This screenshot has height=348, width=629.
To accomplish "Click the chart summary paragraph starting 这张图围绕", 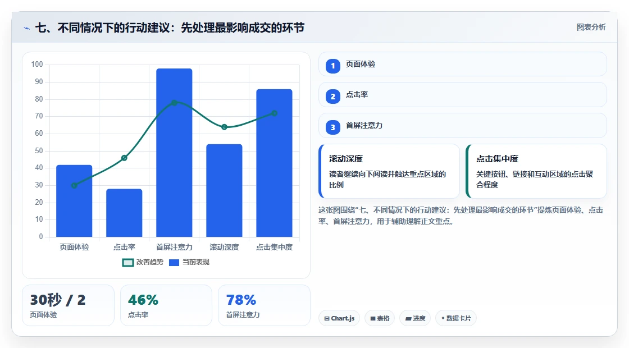I will pyautogui.click(x=461, y=216).
